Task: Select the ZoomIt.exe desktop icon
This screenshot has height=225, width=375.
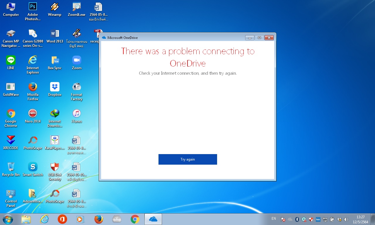Action: click(76, 9)
